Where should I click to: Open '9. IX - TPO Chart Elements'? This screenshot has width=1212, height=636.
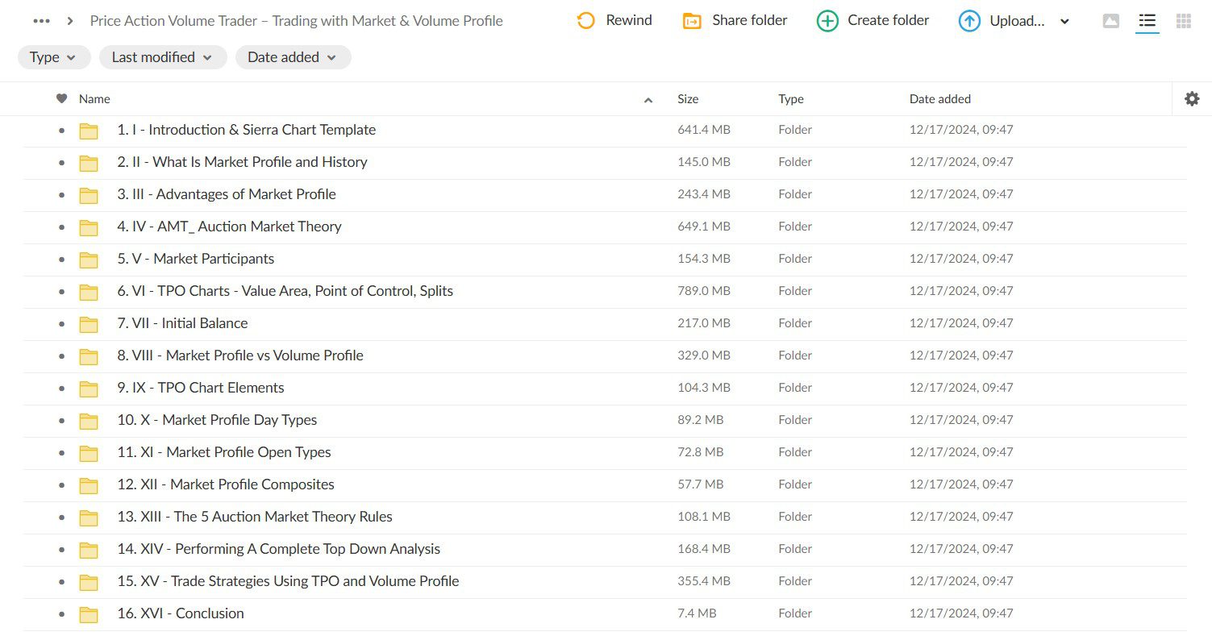tap(201, 388)
